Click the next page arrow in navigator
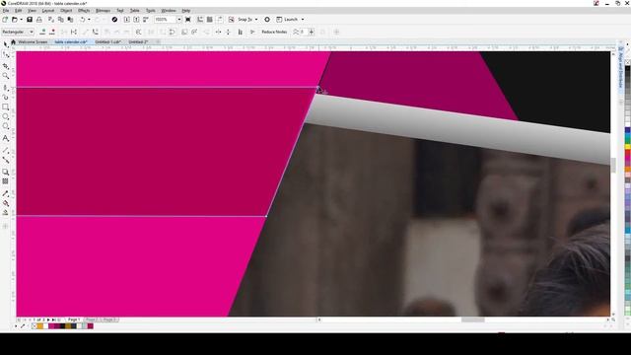The width and height of the screenshot is (631, 355). click(x=48, y=319)
